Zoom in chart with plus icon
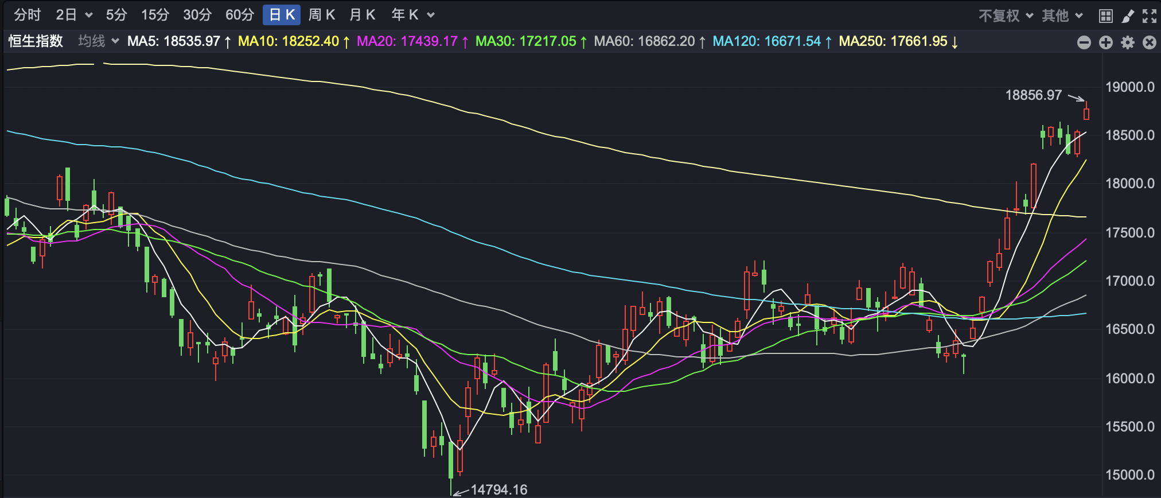 pyautogui.click(x=1105, y=42)
